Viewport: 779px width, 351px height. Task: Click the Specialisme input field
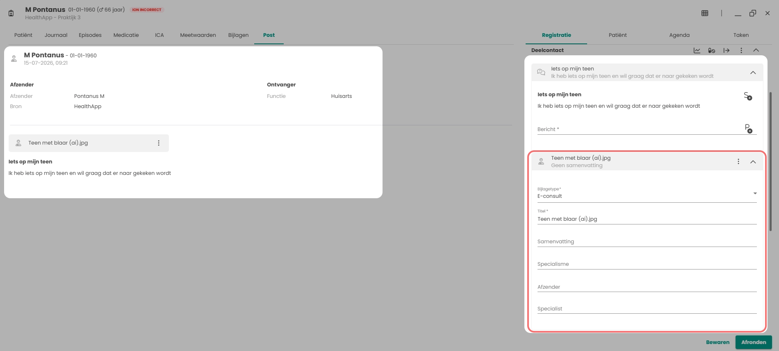(647, 264)
